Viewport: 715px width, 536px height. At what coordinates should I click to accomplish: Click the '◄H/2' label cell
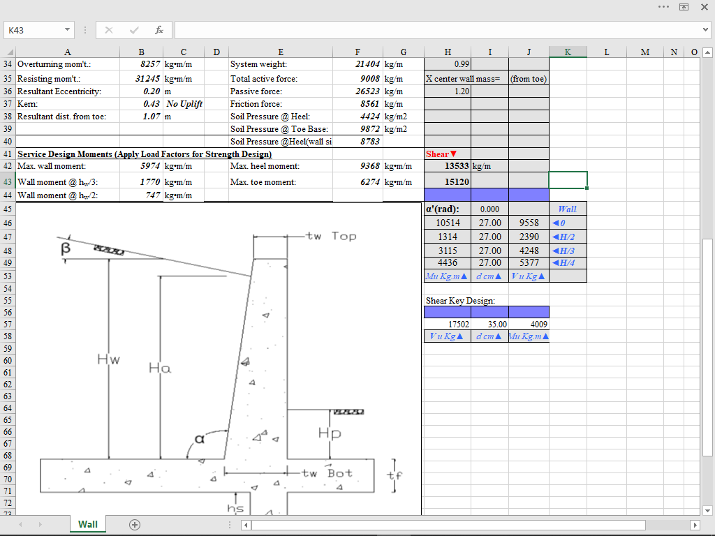click(x=568, y=237)
